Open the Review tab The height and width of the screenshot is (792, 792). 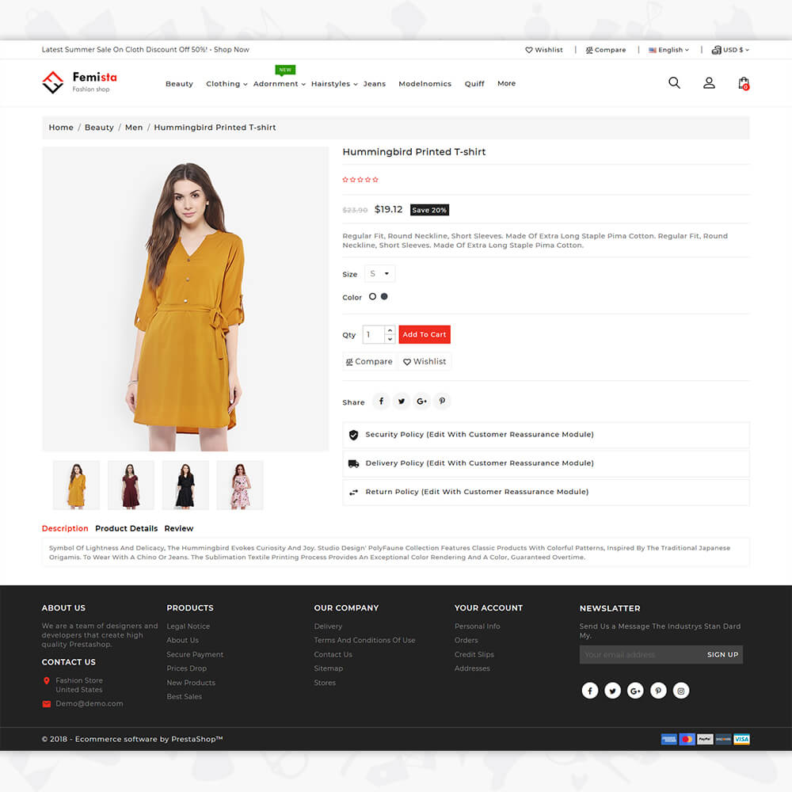tap(179, 528)
